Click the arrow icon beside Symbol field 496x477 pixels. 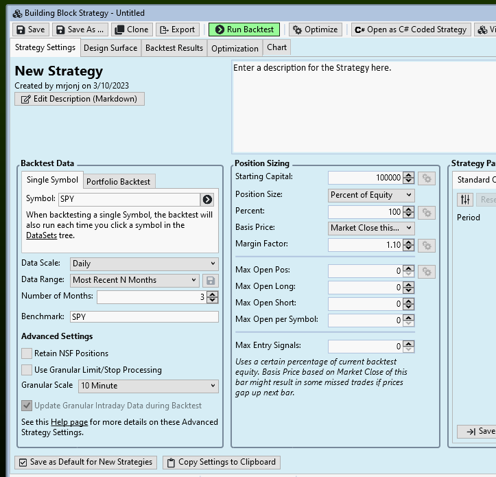207,199
